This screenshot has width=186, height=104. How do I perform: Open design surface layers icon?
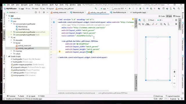pos(139,20)
